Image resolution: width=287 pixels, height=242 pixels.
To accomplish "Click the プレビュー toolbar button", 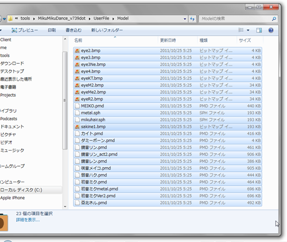I will (25, 30).
